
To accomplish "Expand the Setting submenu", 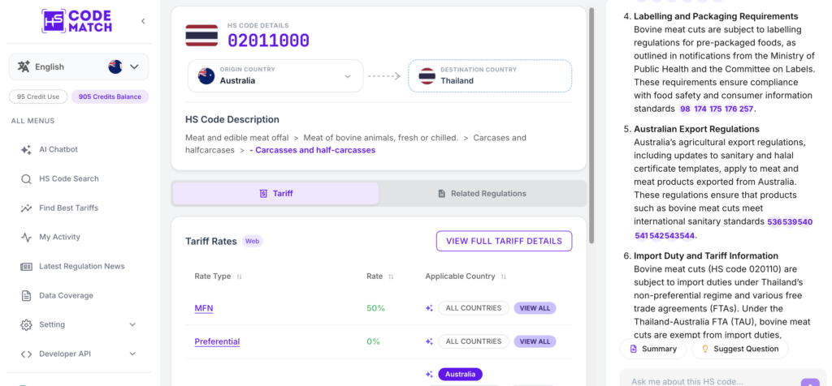I will pos(78,324).
